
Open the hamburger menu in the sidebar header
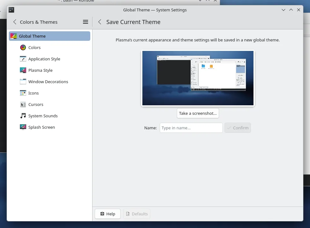tap(85, 22)
